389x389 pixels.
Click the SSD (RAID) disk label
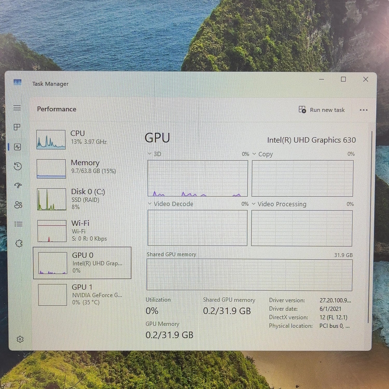85,200
